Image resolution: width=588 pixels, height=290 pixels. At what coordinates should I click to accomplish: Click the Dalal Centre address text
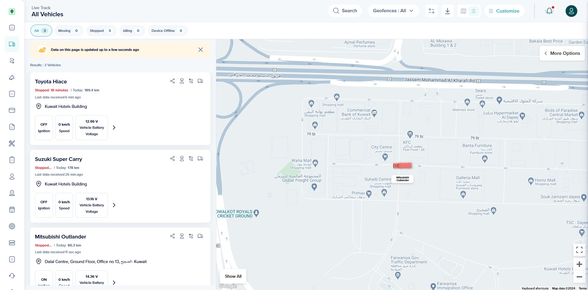point(96,261)
